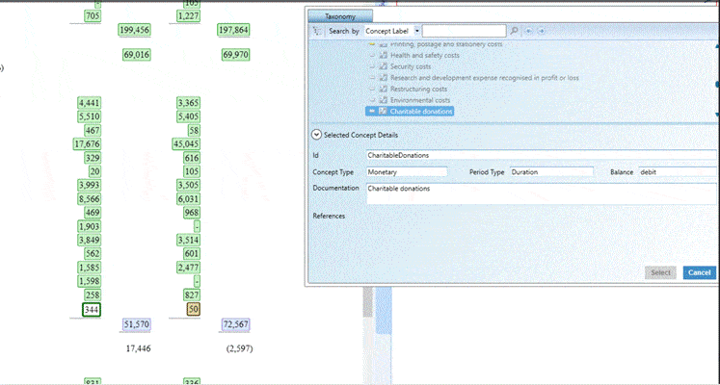Click the concept icon beside Security costs
This screenshot has width=720, height=385.
(x=383, y=66)
